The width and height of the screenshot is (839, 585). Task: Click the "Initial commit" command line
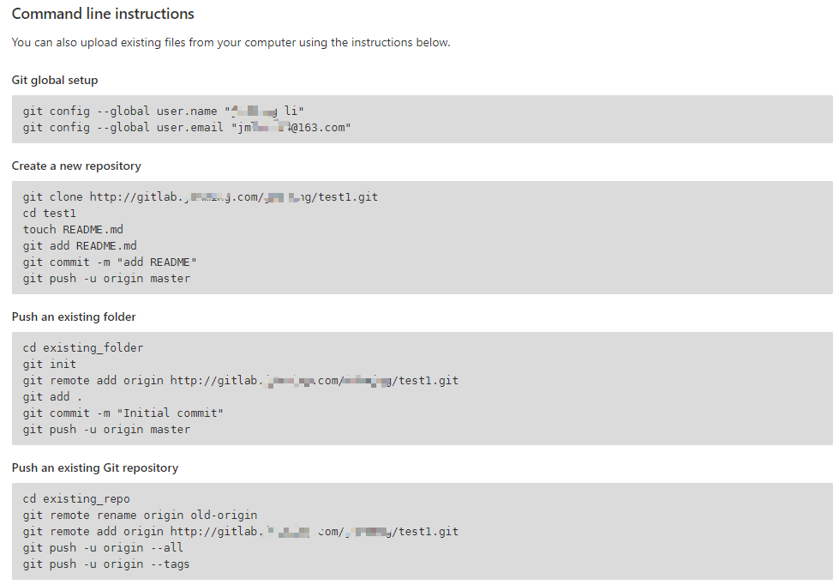click(123, 413)
